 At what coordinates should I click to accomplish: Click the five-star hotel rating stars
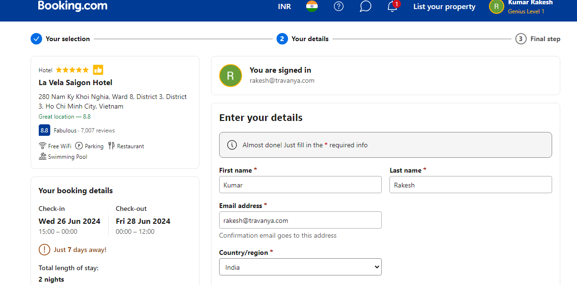(72, 70)
